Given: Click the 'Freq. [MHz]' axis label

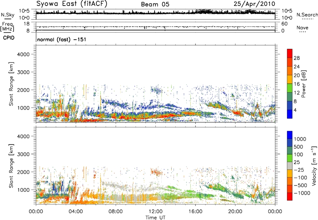Looking at the screenshot, I should coord(7,27).
